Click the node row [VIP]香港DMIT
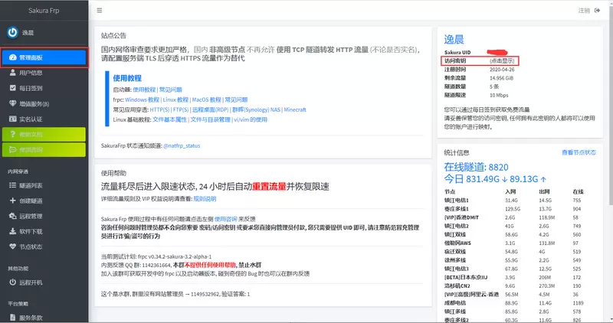The image size is (613, 323). click(x=520, y=217)
